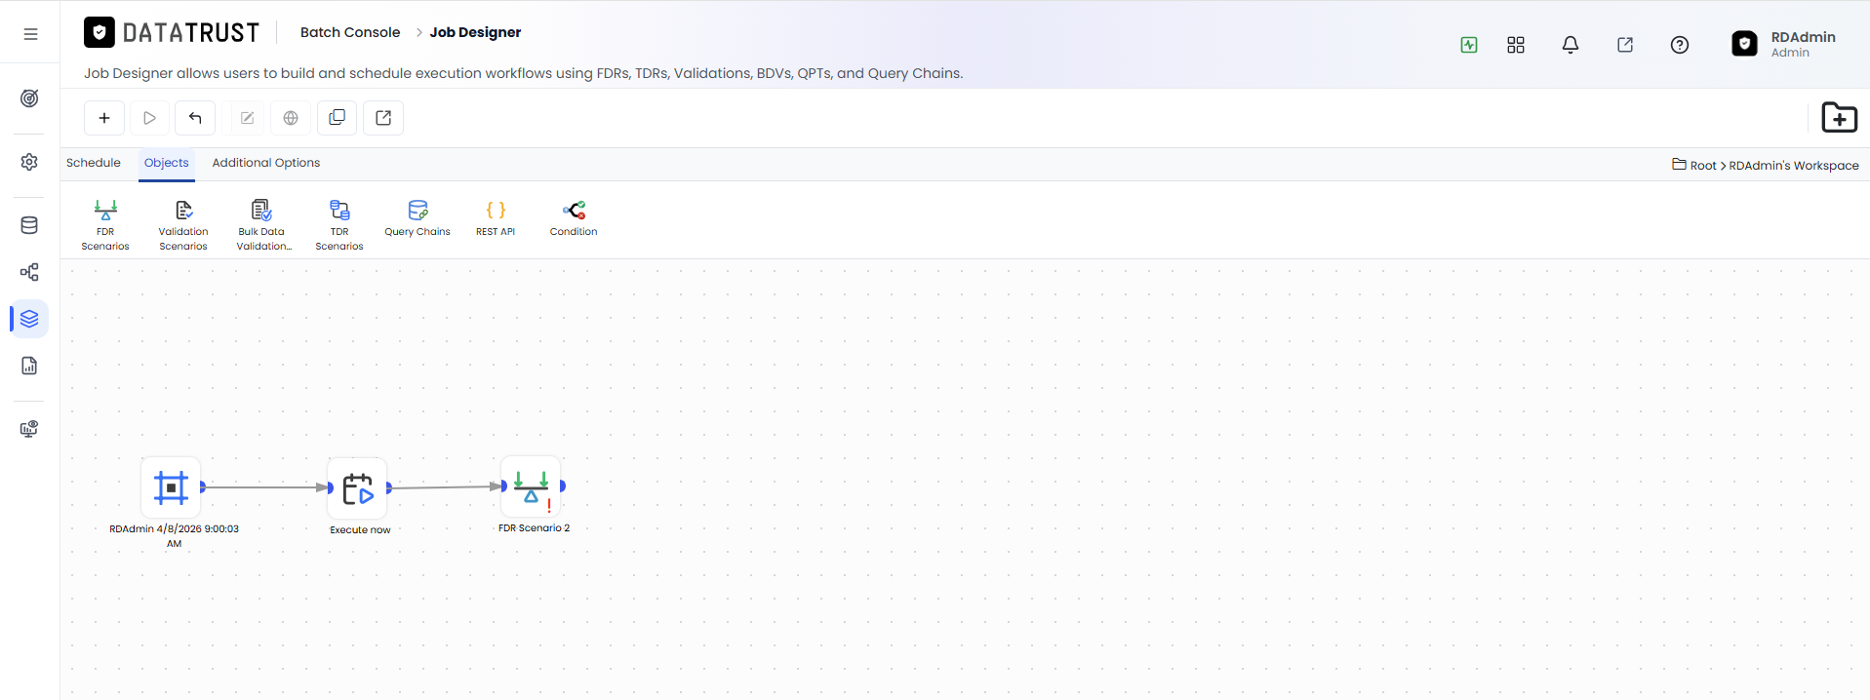The image size is (1870, 700).
Task: Click the run play toolbar button
Action: [x=149, y=118]
